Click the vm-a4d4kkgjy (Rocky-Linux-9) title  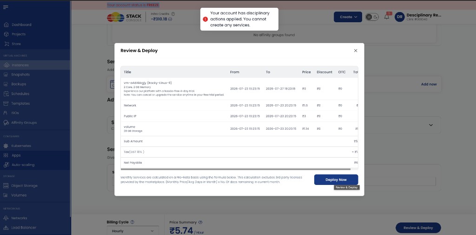point(148,83)
